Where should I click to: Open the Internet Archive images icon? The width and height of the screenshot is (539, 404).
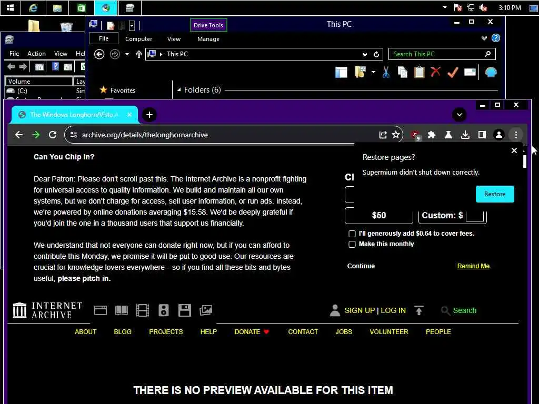click(206, 310)
